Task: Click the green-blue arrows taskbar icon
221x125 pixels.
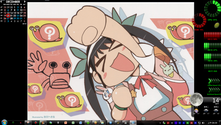Action: click(51, 123)
